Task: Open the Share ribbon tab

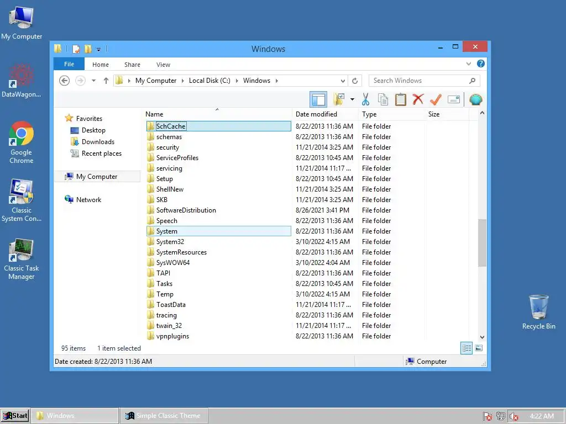Action: click(132, 65)
